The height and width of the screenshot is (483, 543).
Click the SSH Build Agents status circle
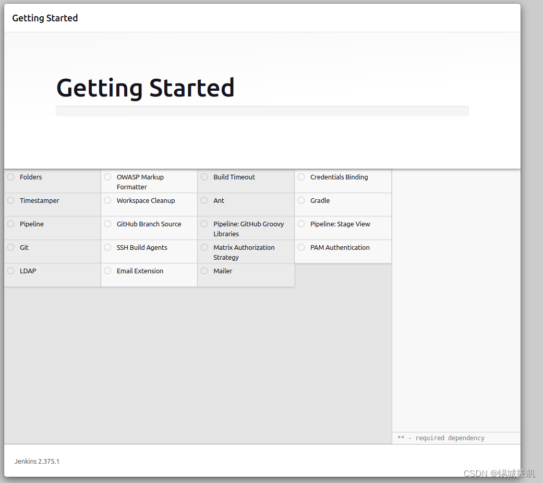click(107, 248)
